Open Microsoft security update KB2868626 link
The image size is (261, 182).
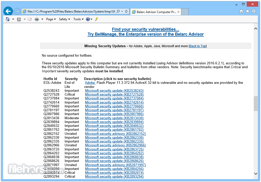tap(114, 161)
